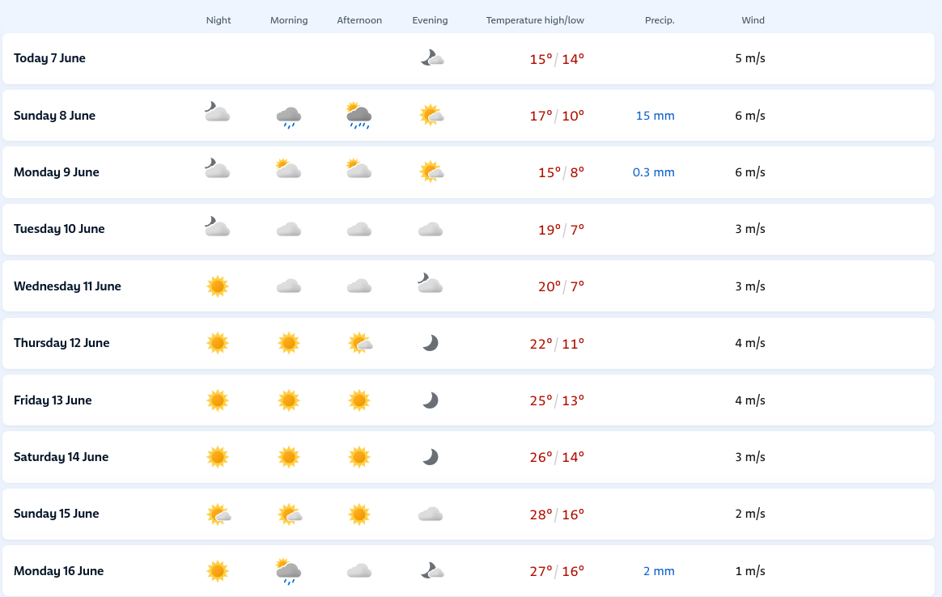Click Tuesday 10 June night cloudy moon icon
This screenshot has height=597, width=942.
coord(217,227)
